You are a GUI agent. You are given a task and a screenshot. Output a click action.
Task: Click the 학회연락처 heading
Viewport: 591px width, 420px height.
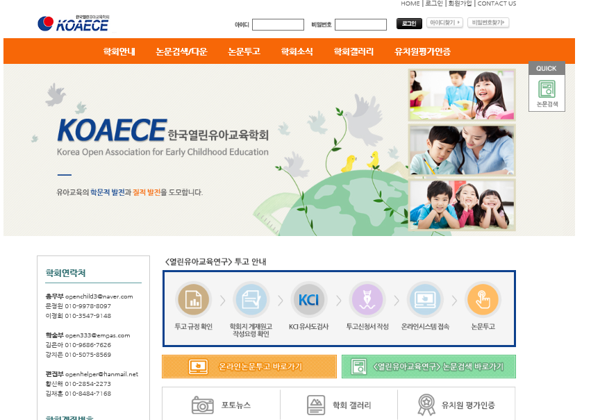65,273
